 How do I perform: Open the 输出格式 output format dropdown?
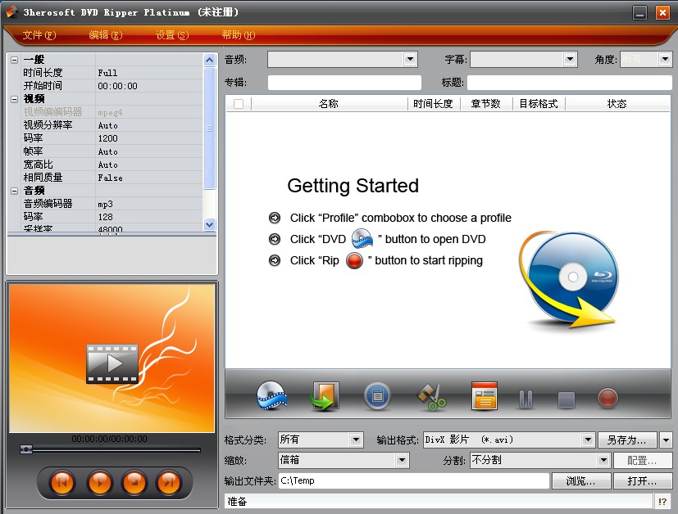508,440
